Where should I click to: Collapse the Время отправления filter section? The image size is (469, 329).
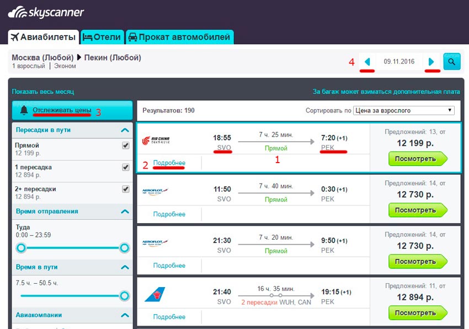click(x=125, y=212)
